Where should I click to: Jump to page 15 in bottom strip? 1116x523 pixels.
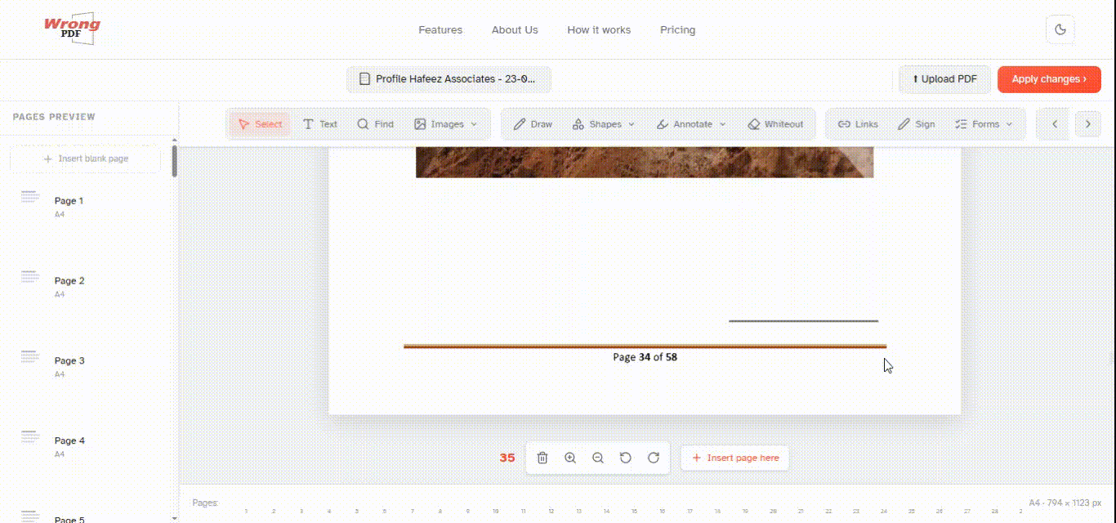point(634,512)
